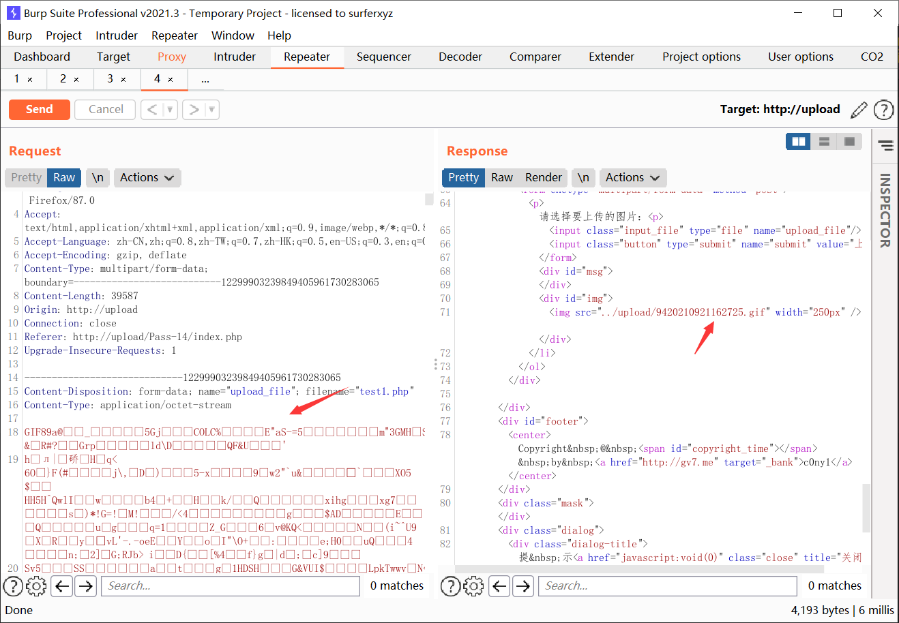Select tabbed combined layout icon
The image size is (899, 623).
pos(850,142)
